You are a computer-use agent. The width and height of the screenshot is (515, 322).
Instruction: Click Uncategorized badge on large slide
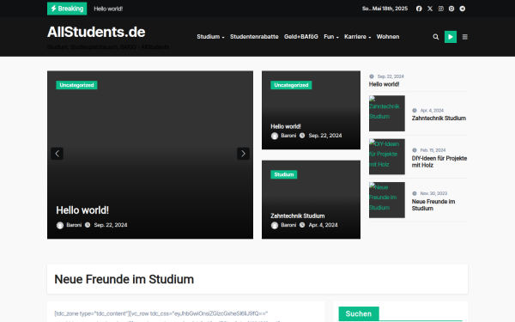(x=76, y=85)
